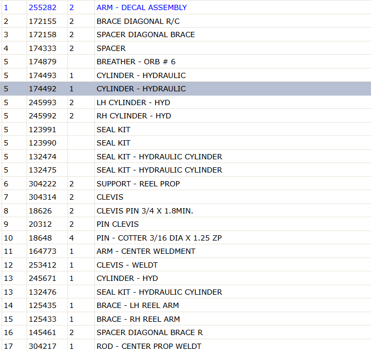The height and width of the screenshot is (351, 371).
Task: Select the ARM - CENTER WELDMENT row
Action: [186, 251]
